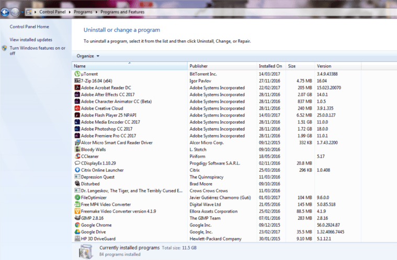The height and width of the screenshot is (260, 397).
Task: Select the Adobe Media Encoder icon
Action: tap(77, 122)
